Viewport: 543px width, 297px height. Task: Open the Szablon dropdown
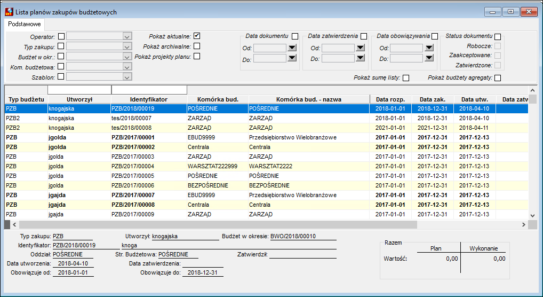pyautogui.click(x=127, y=77)
